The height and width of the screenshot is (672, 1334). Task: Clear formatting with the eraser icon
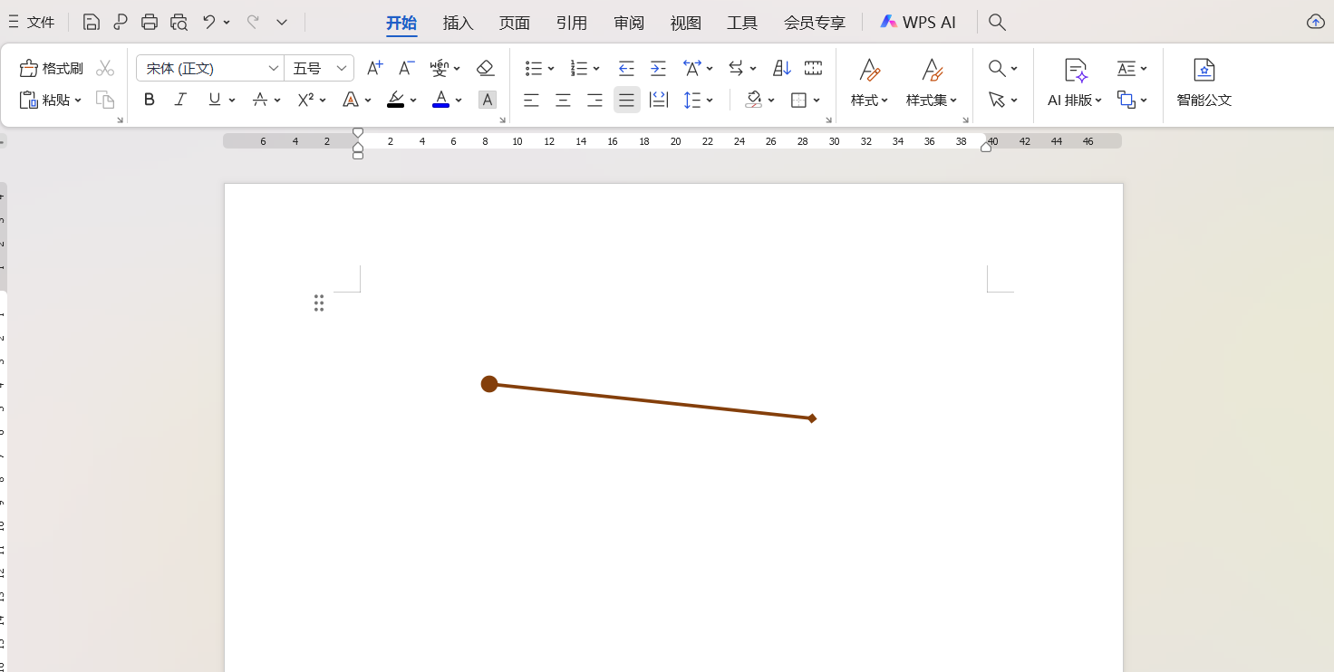tap(486, 68)
